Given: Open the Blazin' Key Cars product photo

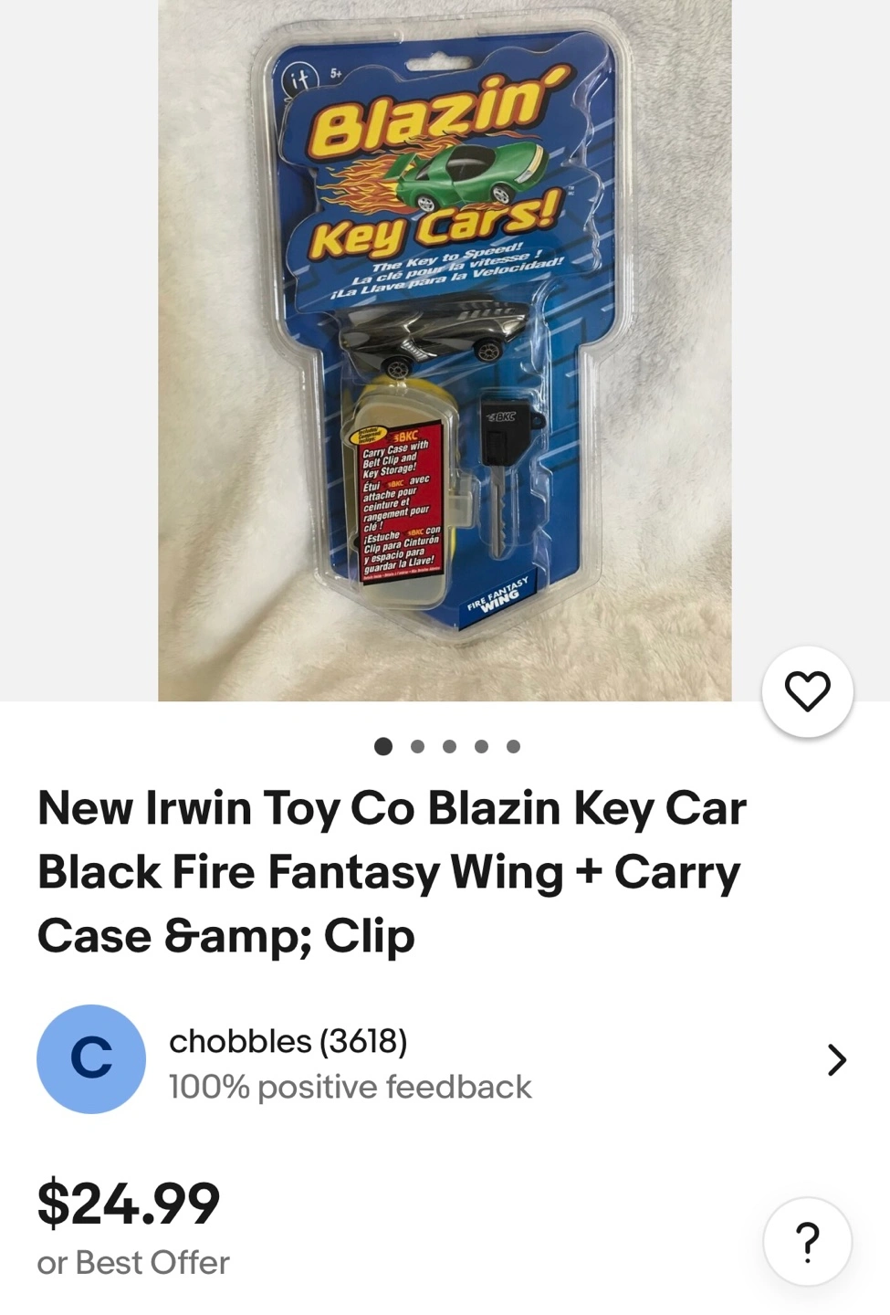Looking at the screenshot, I should 445,351.
